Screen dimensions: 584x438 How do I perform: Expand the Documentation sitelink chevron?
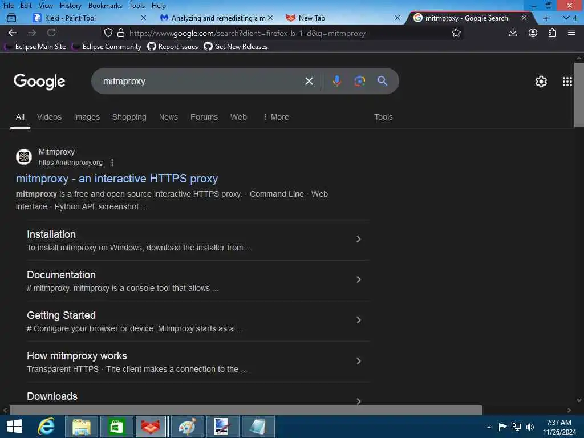[x=358, y=279]
